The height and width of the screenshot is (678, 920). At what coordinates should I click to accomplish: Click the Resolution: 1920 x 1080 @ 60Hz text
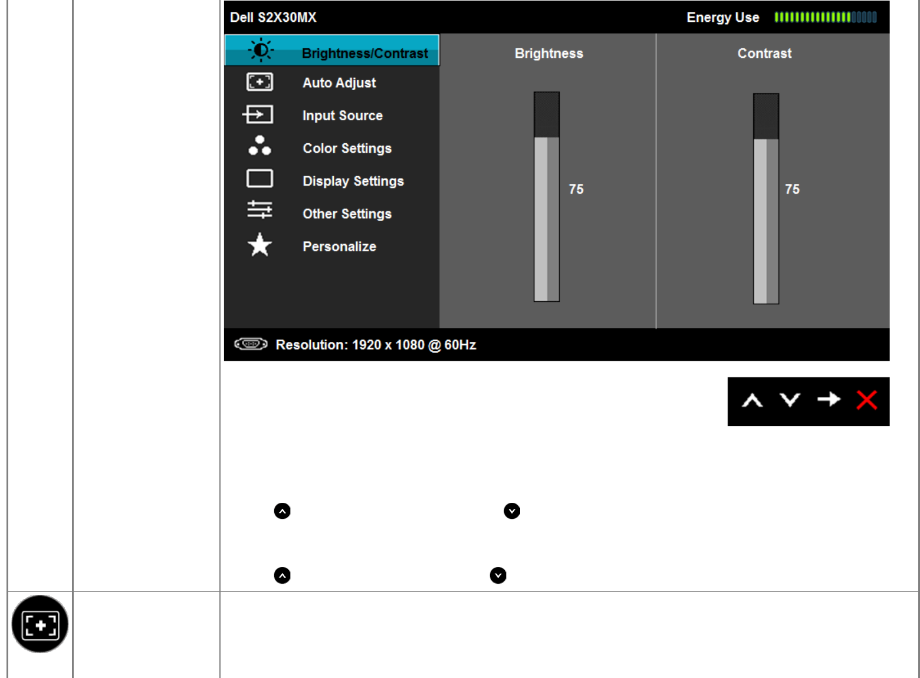376,345
